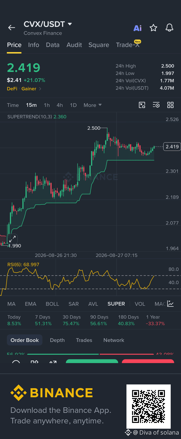
Task: Open chart indicator settings icon
Action: (x=156, y=105)
